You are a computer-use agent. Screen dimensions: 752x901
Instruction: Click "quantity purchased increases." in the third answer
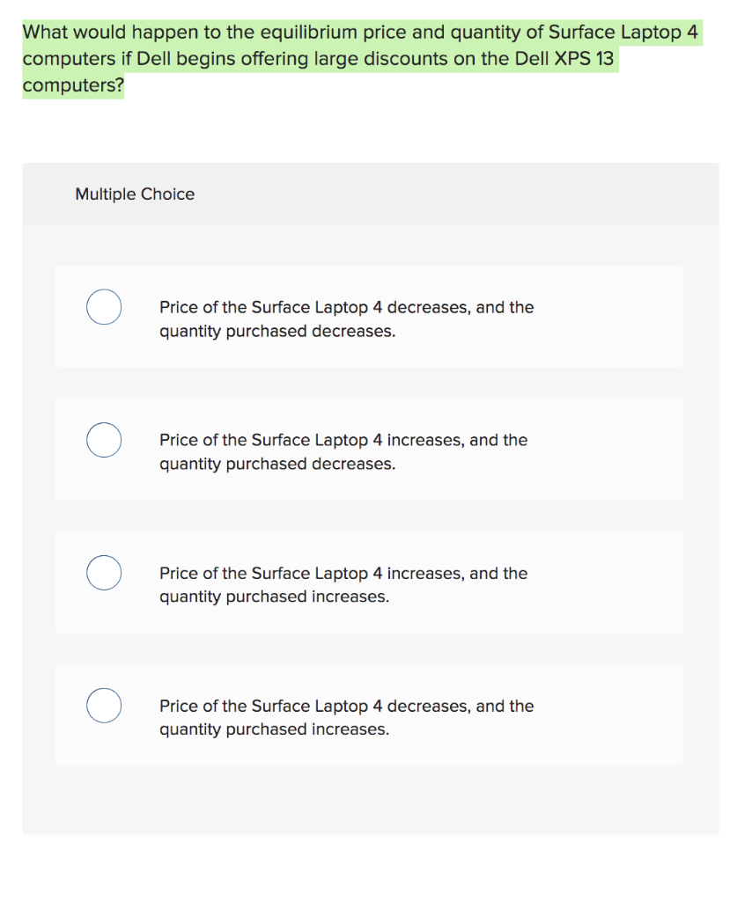point(274,597)
